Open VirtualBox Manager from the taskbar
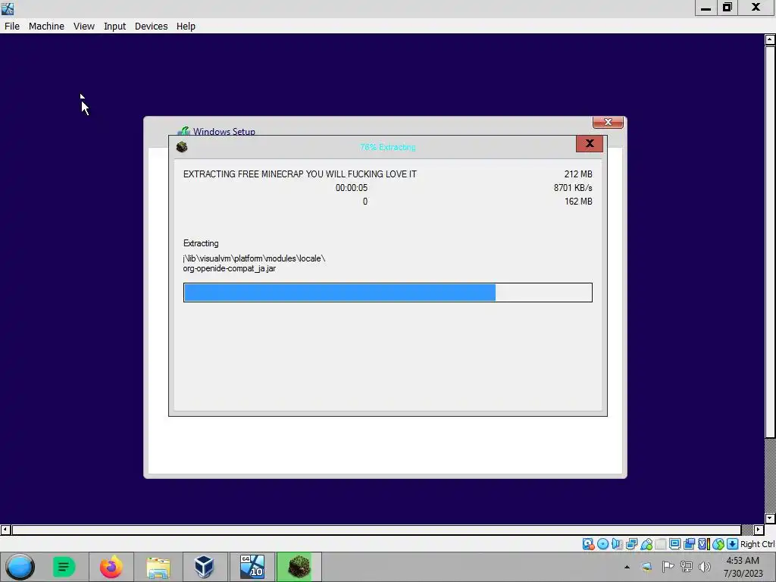 (x=204, y=567)
